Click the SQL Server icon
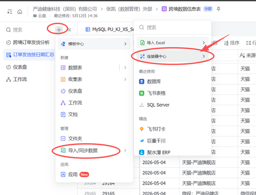Viewport: 256px width, 195px height. (142, 105)
